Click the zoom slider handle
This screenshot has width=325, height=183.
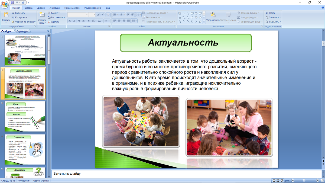304,181
